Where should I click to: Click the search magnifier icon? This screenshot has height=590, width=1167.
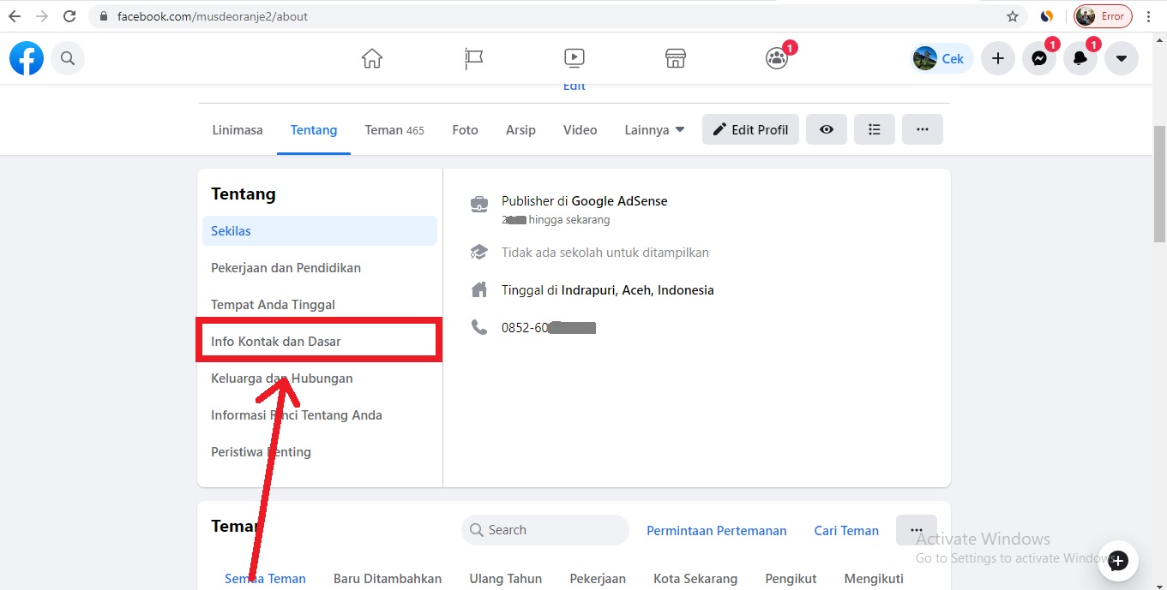pos(67,57)
